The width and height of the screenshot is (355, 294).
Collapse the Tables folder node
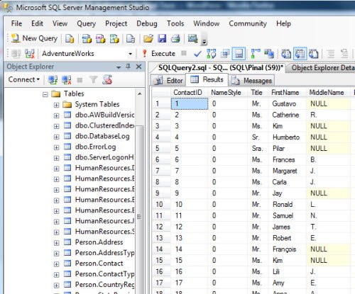45,95
